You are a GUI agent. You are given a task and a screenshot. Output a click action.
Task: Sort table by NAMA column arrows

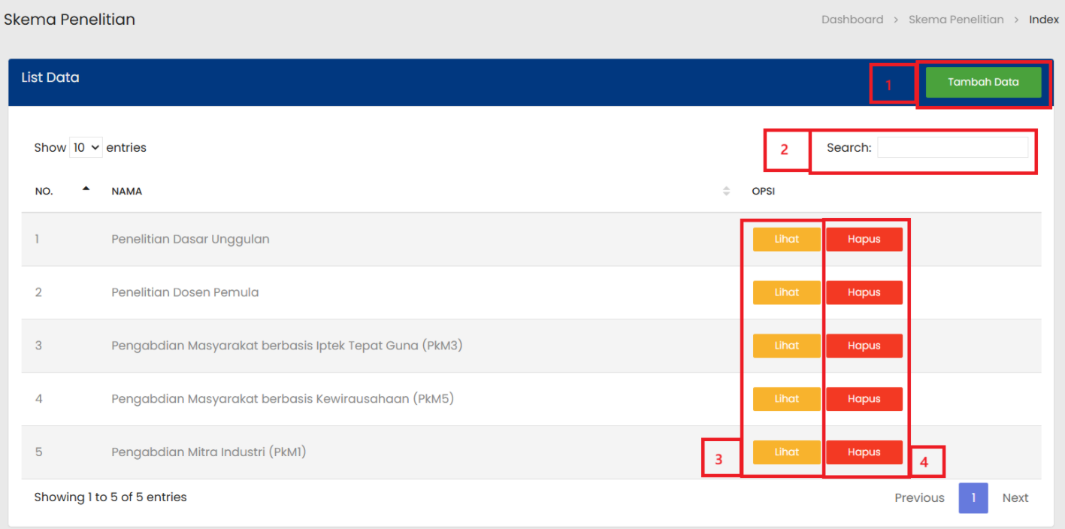tap(726, 192)
